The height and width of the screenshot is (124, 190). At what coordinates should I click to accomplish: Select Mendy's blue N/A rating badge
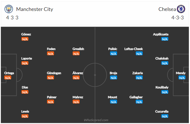point(182,78)
